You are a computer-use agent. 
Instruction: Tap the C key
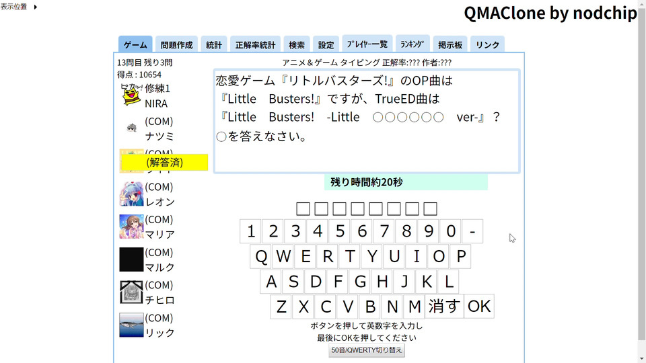click(x=326, y=307)
